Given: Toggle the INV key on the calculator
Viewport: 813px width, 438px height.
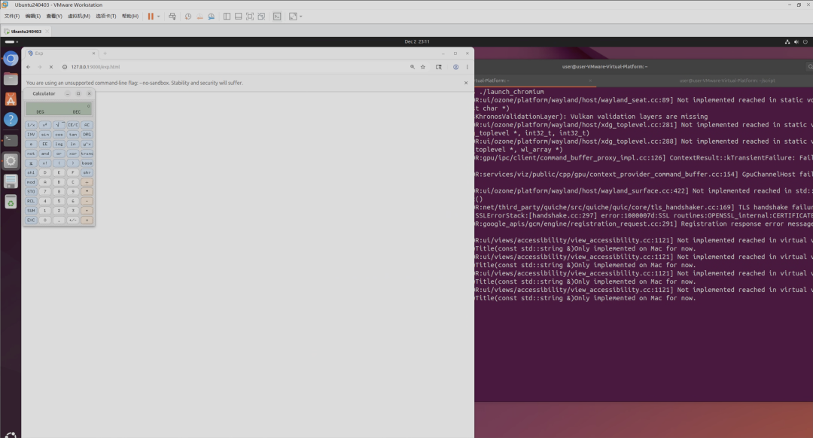Looking at the screenshot, I should coord(31,134).
